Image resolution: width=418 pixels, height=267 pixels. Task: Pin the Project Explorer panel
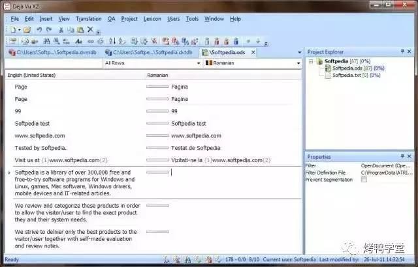(x=402, y=51)
